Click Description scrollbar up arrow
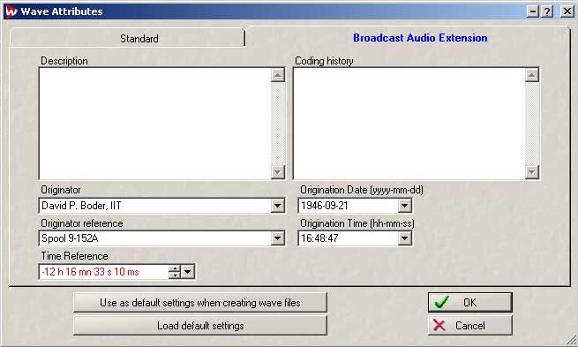 click(x=278, y=75)
